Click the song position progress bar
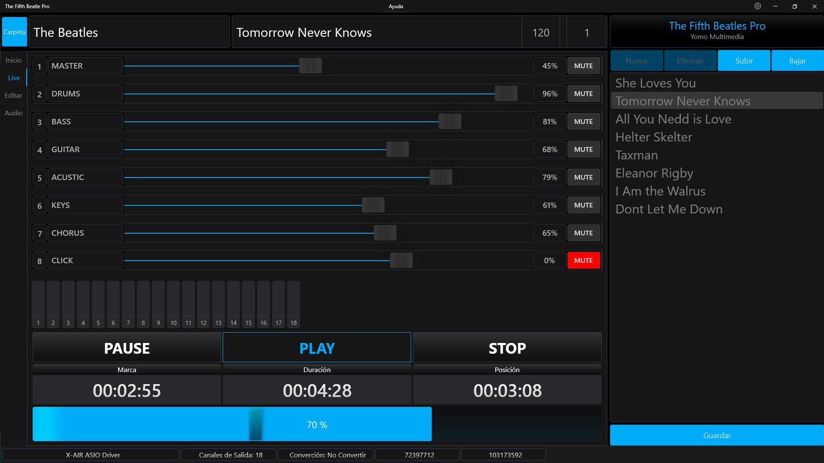Image resolution: width=824 pixels, height=463 pixels. click(317, 424)
